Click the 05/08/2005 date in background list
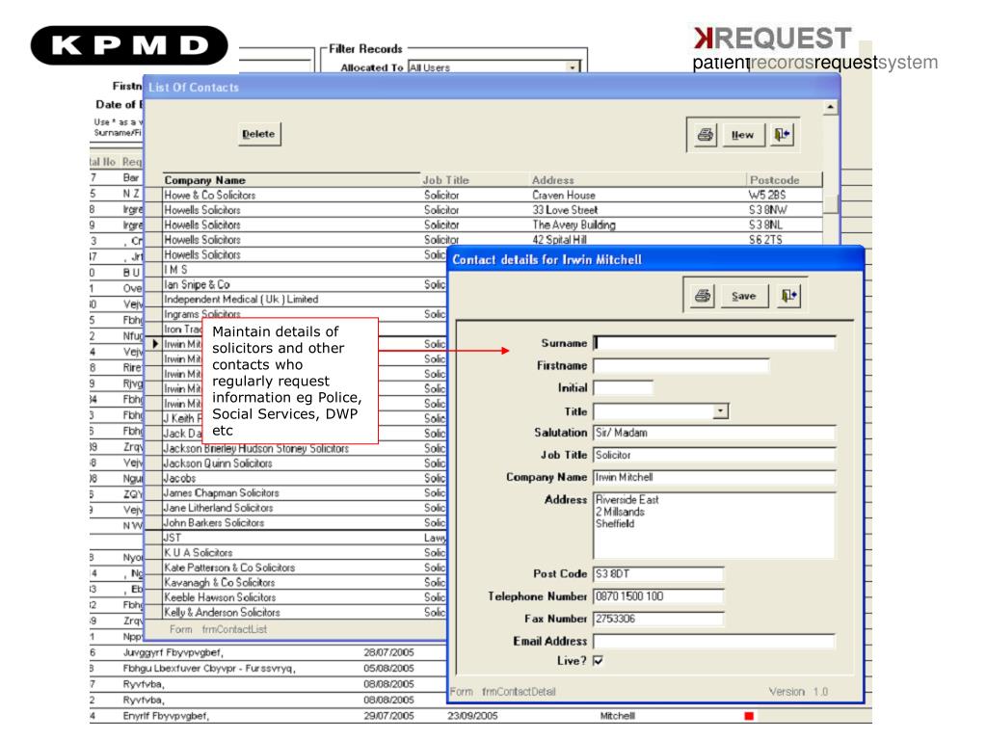Image resolution: width=987 pixels, height=740 pixels. pos(389,669)
